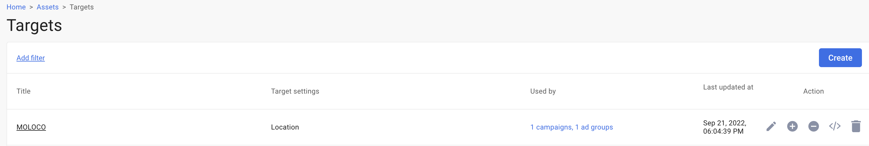Click the edit pencil icon for MOLOCO
Image resolution: width=869 pixels, height=146 pixels.
pyautogui.click(x=771, y=127)
